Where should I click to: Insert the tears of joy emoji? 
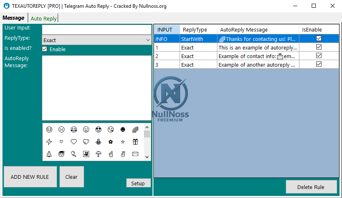(74, 130)
